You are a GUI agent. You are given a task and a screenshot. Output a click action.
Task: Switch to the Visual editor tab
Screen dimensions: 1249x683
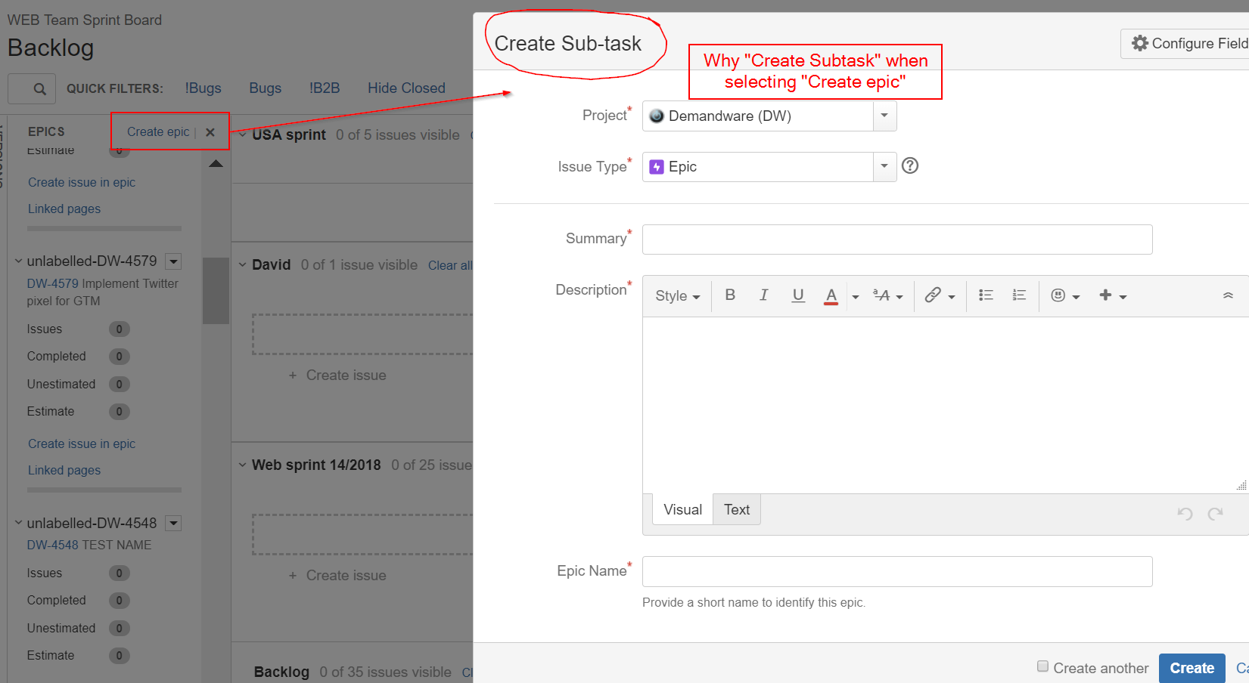point(682,510)
